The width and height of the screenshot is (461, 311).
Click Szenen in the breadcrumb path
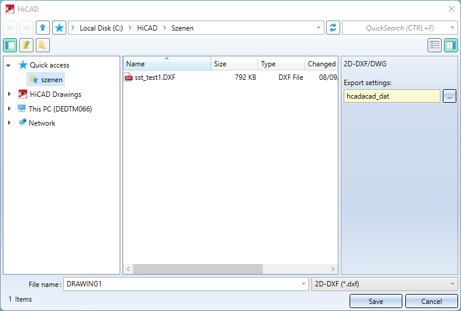[x=182, y=28]
